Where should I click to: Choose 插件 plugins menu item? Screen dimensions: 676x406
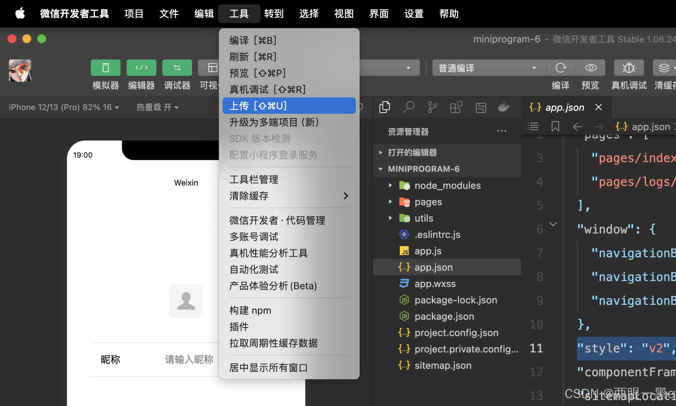click(x=289, y=326)
